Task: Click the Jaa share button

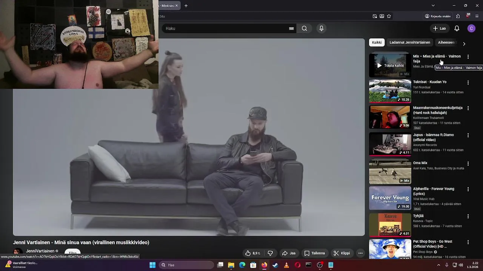Action: click(289, 253)
